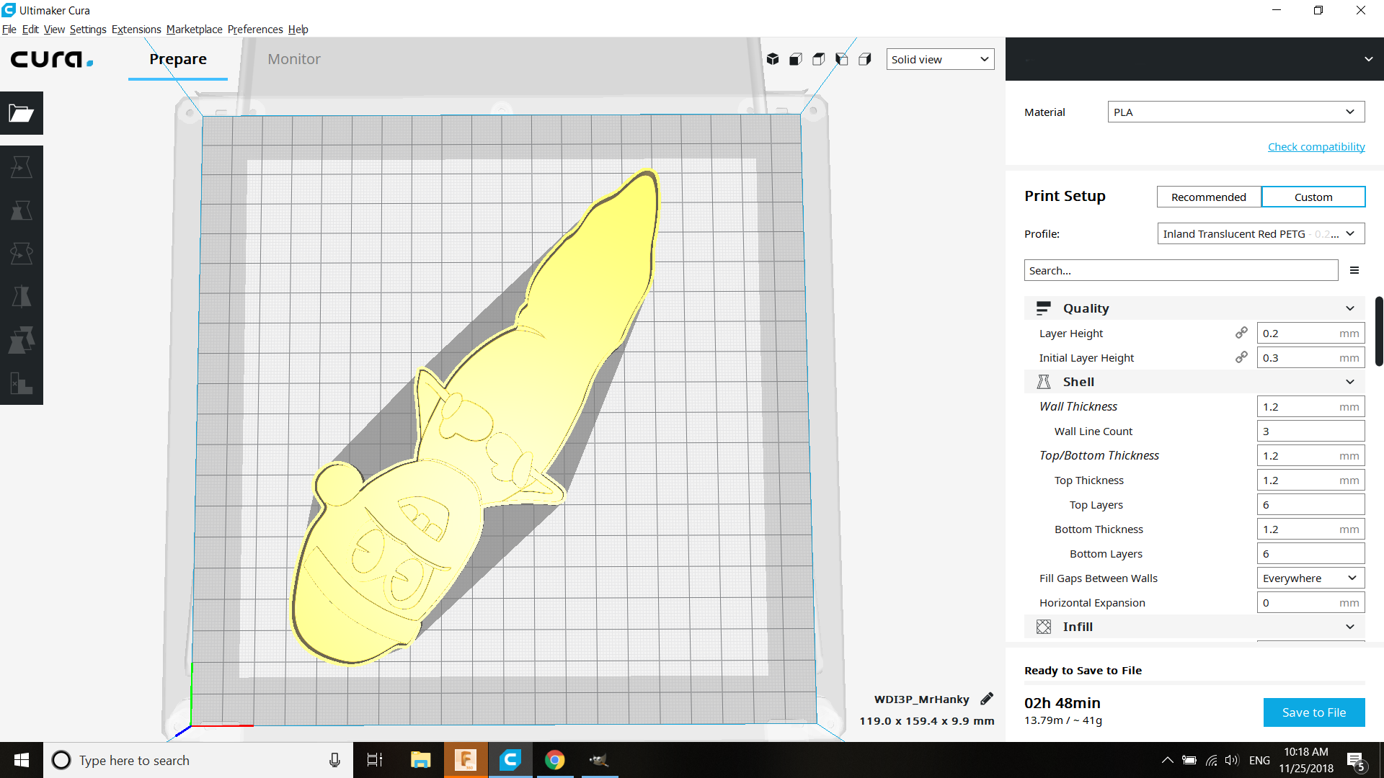Select the Mirror tool in left toolbar
The width and height of the screenshot is (1384, 778).
tap(22, 297)
